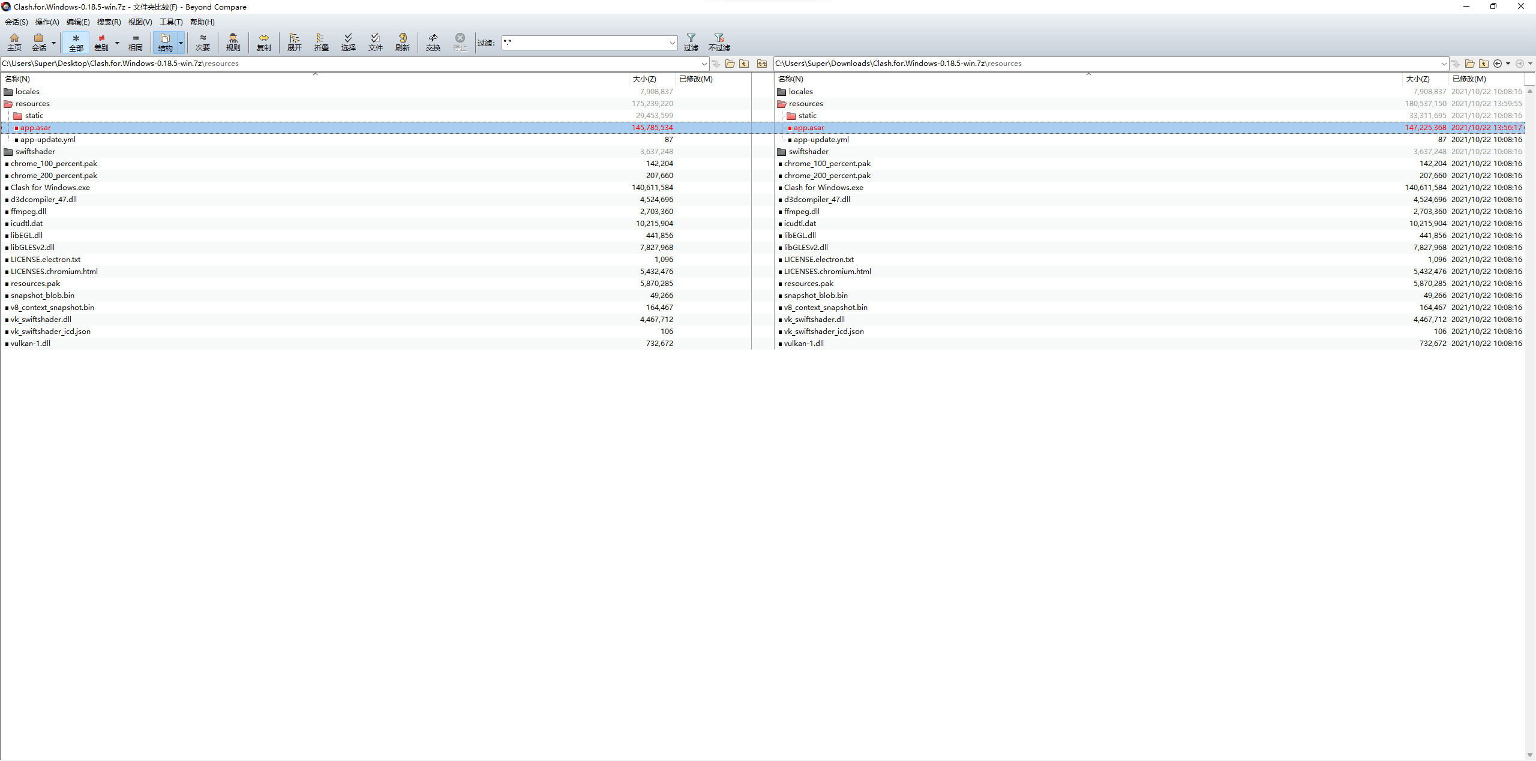
Task: Click the 规则 rules icon
Action: coord(233,42)
